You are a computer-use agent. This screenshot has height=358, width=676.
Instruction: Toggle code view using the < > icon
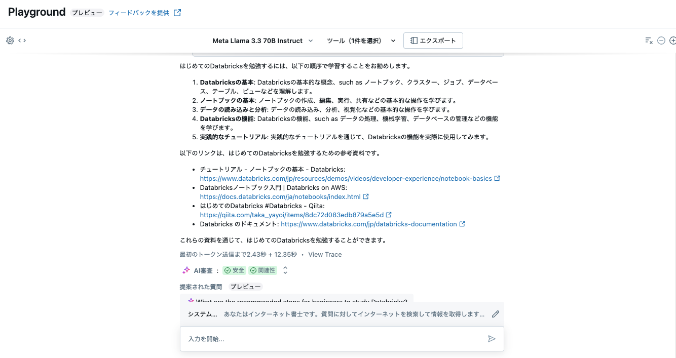(x=21, y=40)
